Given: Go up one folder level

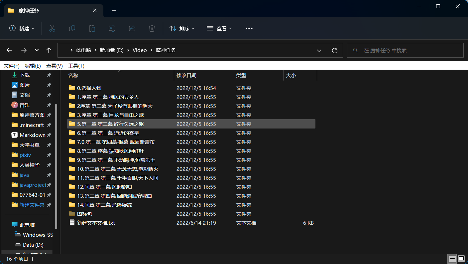Looking at the screenshot, I should click(x=49, y=50).
